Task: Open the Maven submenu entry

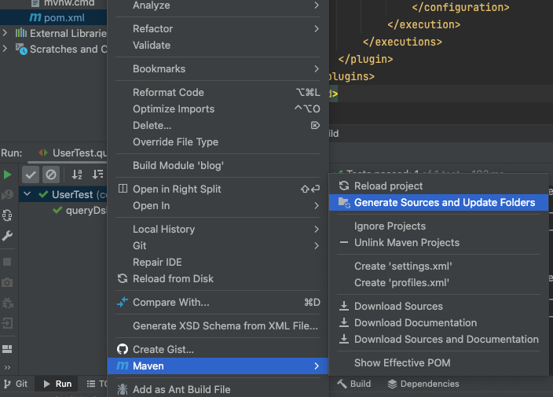Action: [x=218, y=366]
